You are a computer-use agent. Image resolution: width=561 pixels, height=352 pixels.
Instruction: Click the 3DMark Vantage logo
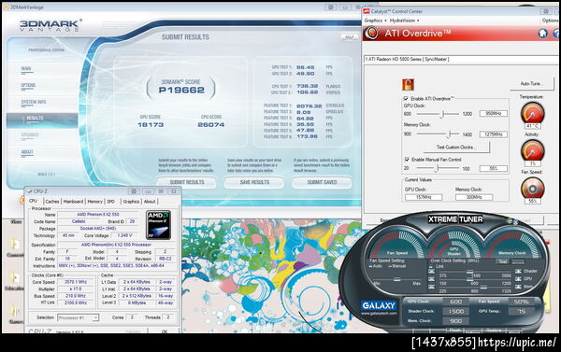click(50, 26)
